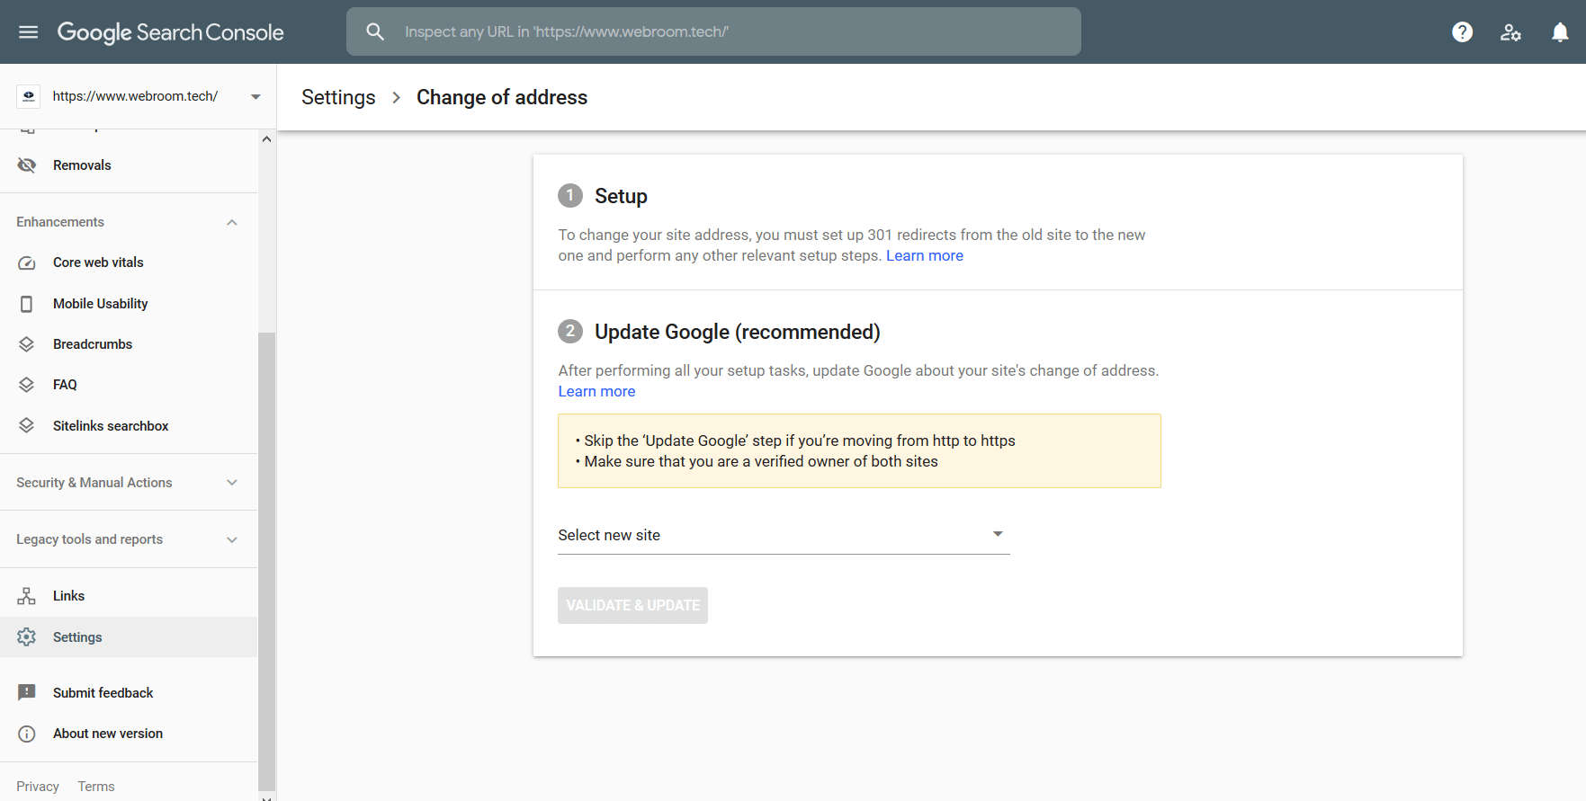Viewport: 1586px width, 801px height.
Task: Focus the Inspect any URL search field
Action: click(713, 31)
